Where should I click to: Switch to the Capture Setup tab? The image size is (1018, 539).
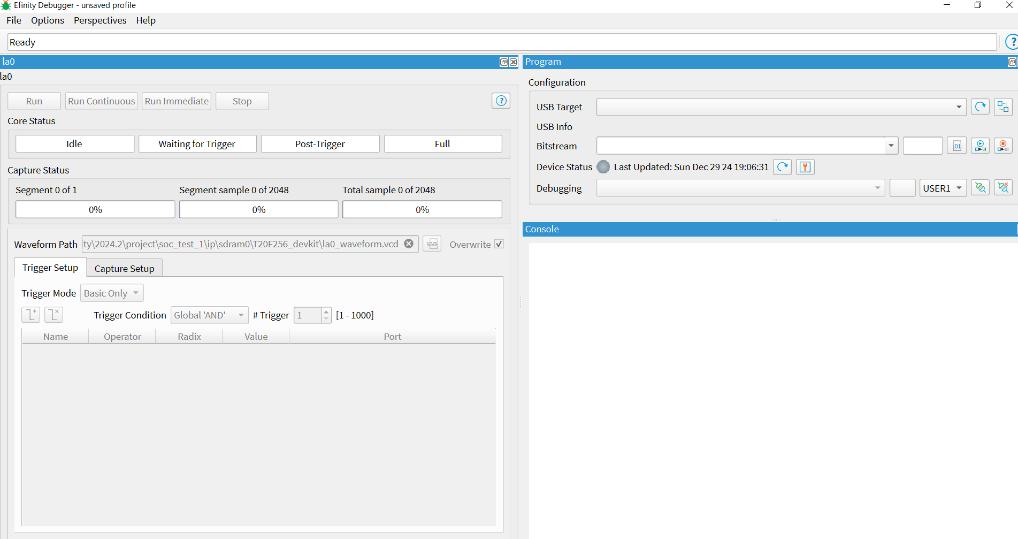tap(125, 268)
